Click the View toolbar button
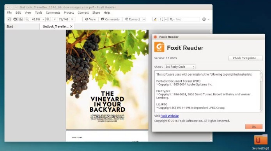This screenshot has width=271, height=151. tap(90, 19)
